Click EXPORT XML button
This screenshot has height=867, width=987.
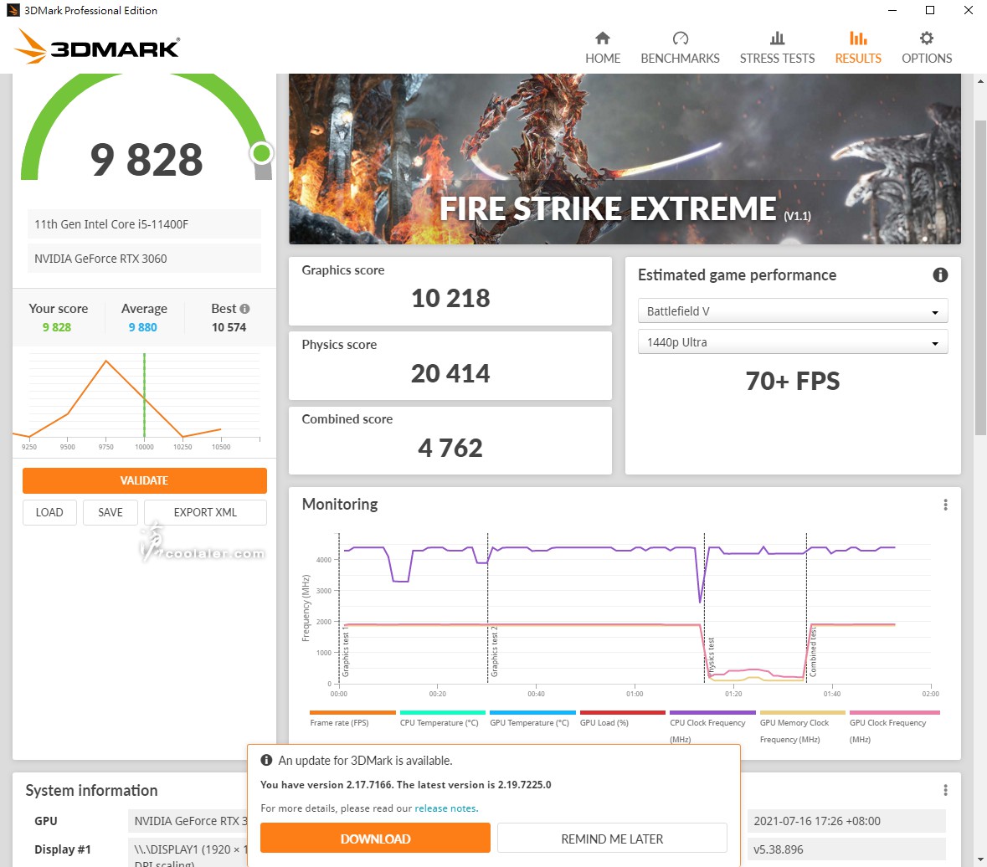[205, 512]
